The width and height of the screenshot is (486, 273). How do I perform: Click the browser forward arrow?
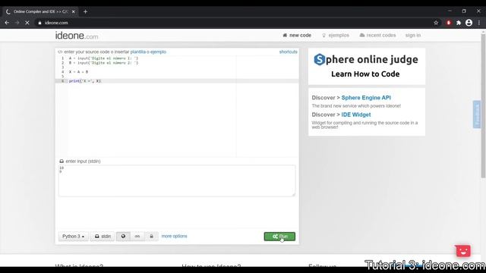tap(17, 23)
